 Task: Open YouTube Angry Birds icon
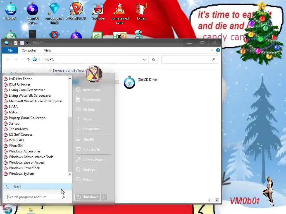pos(98,11)
